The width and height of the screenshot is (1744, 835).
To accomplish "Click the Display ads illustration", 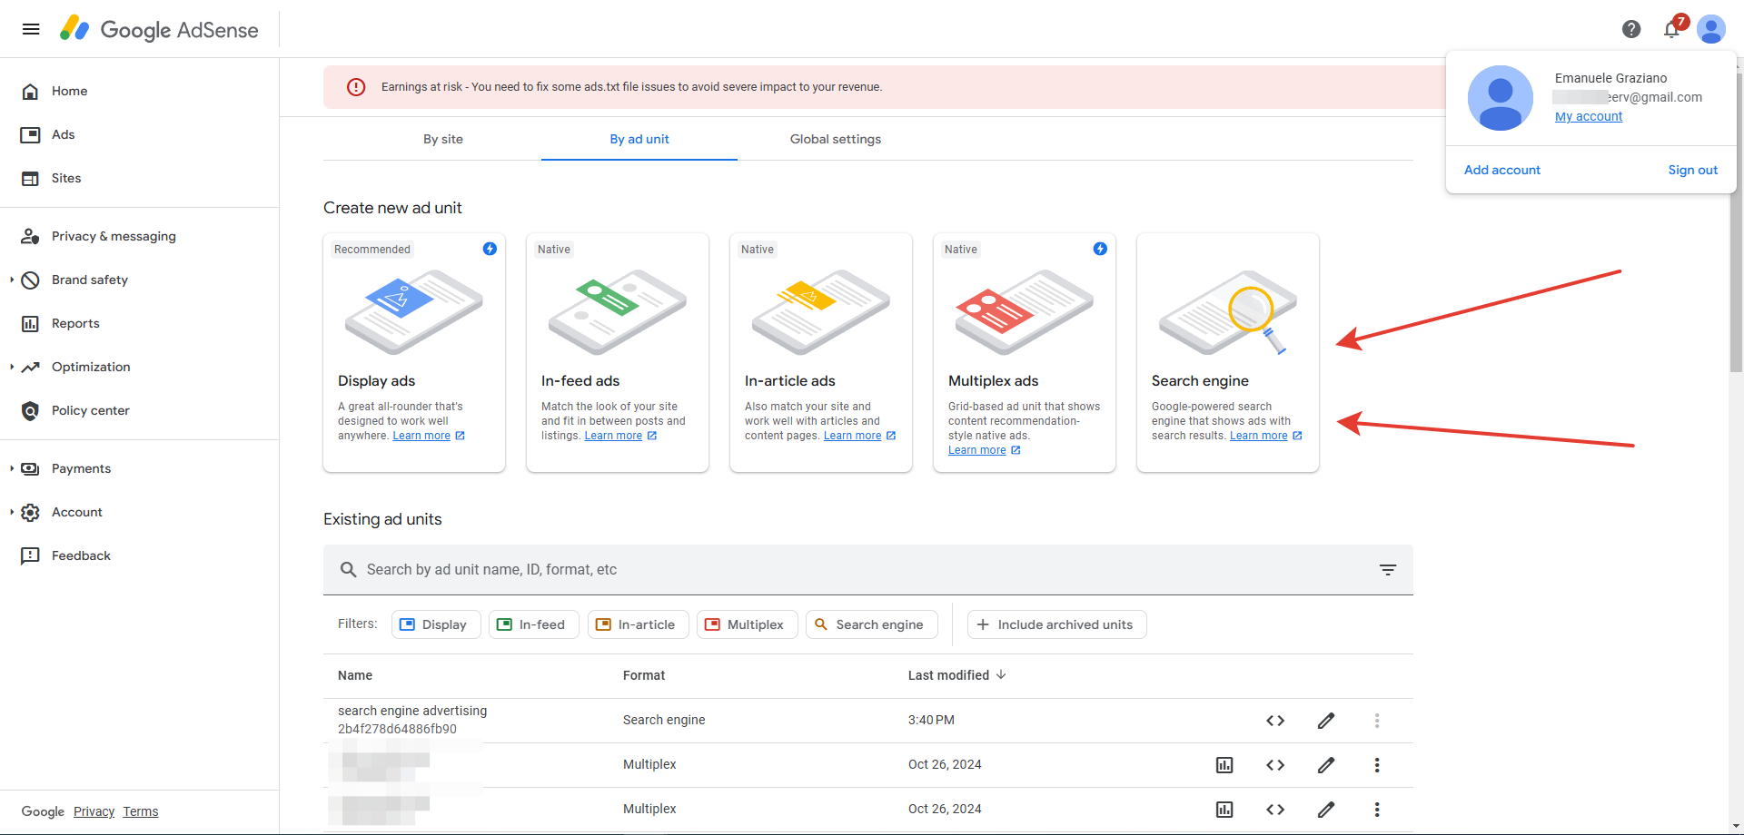I will [x=414, y=311].
